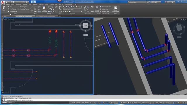The image size is (187, 105).
Task: Open the Start drawing tab
Action: pos(5,16)
